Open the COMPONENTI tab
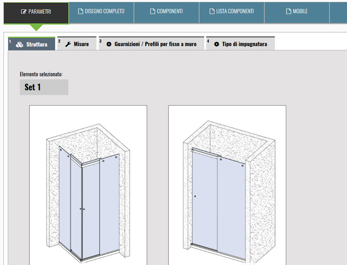Screen dimensions: 347x265 166,12
